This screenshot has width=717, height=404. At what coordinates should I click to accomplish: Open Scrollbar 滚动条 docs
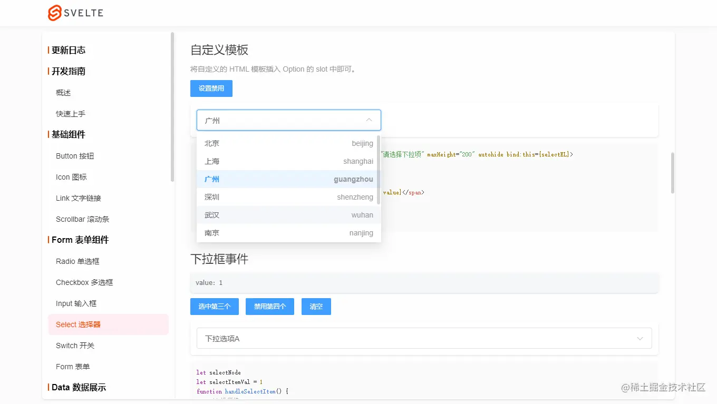click(83, 219)
